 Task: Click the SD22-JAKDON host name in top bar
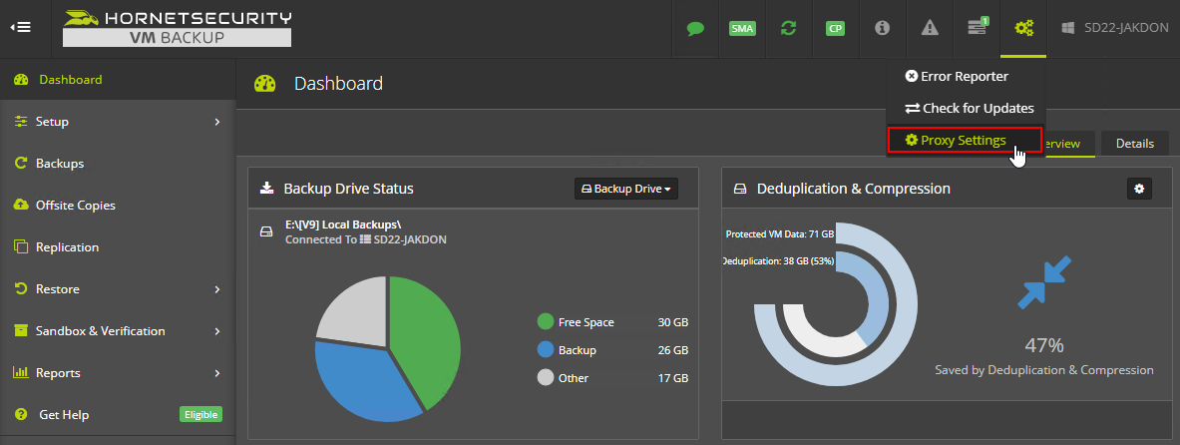click(x=1126, y=28)
